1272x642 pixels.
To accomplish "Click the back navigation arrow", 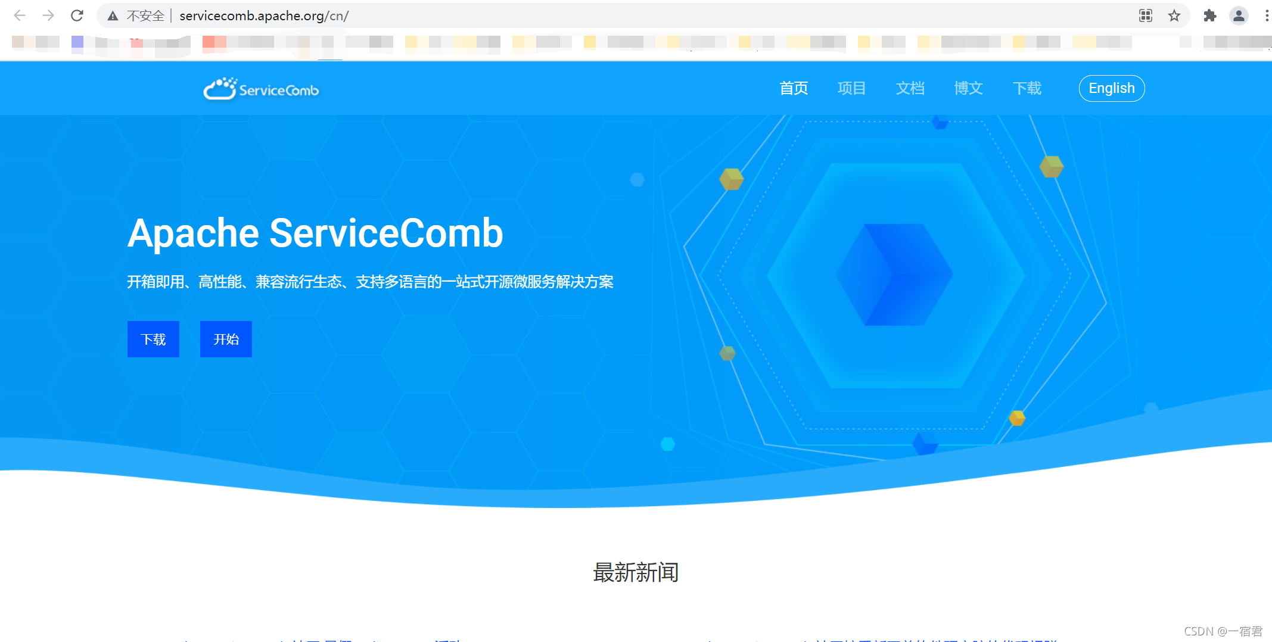I will click(x=20, y=15).
